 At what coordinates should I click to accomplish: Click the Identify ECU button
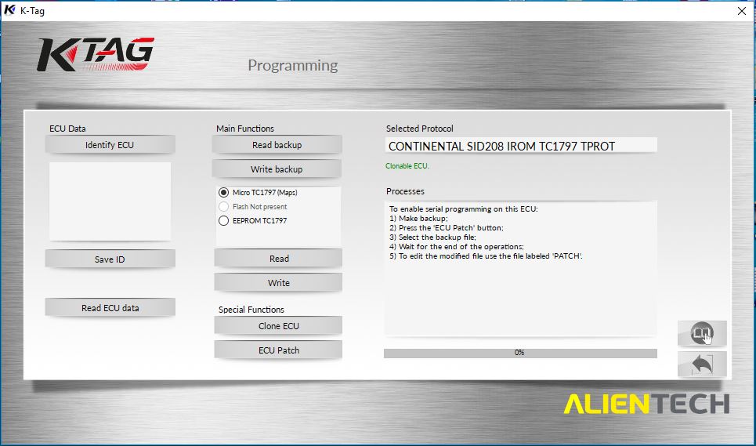110,145
